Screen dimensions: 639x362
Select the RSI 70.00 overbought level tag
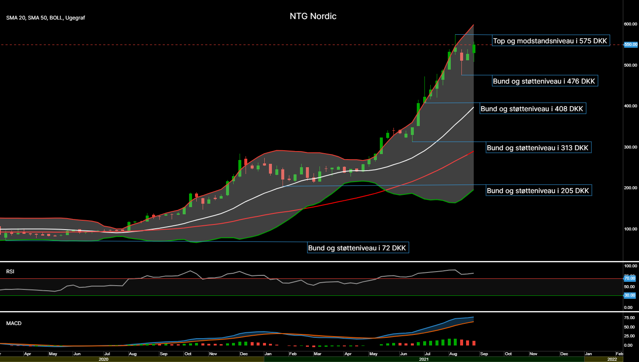point(630,278)
